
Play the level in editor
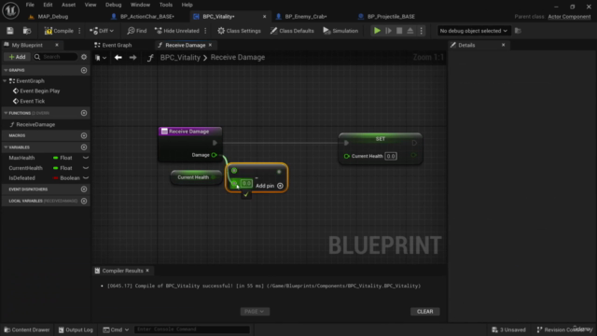click(x=377, y=31)
